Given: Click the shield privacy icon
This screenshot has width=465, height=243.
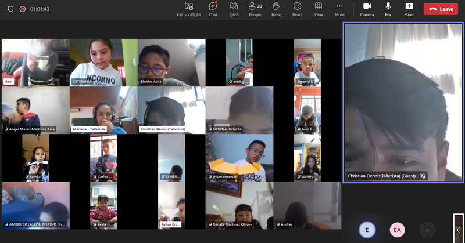Looking at the screenshot, I should point(10,9).
